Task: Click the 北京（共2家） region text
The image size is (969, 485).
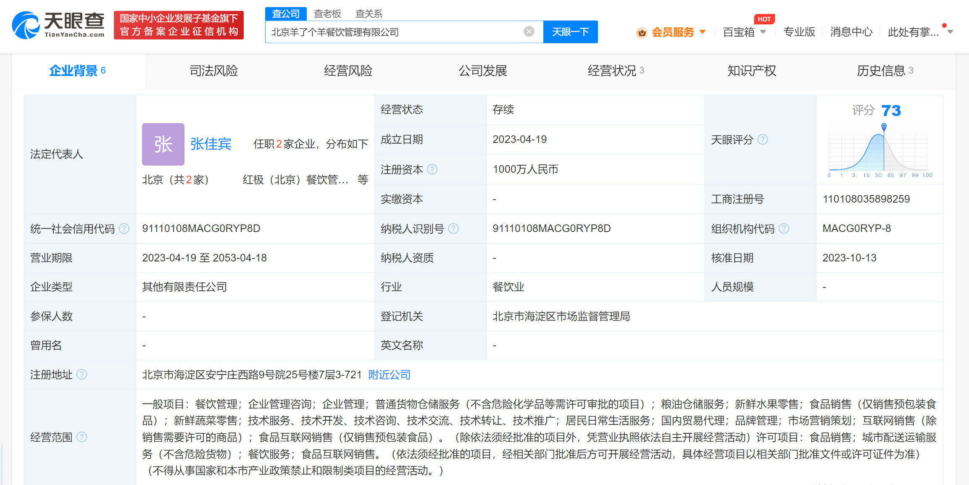Action: [x=175, y=180]
